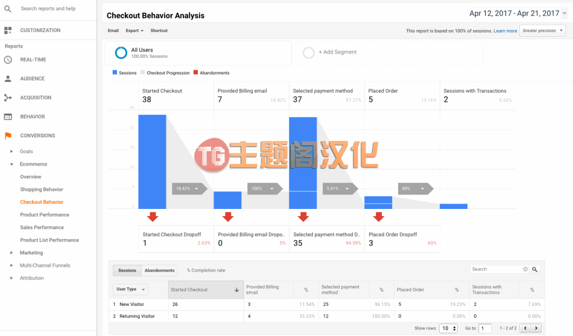Open Acquisition reports arrows icon
Screen dimensions: 573x336
point(8,98)
